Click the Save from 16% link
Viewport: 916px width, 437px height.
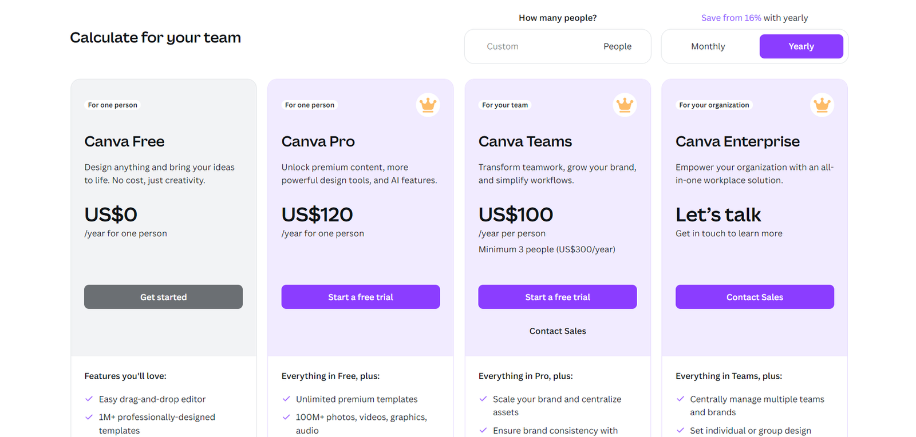731,18
